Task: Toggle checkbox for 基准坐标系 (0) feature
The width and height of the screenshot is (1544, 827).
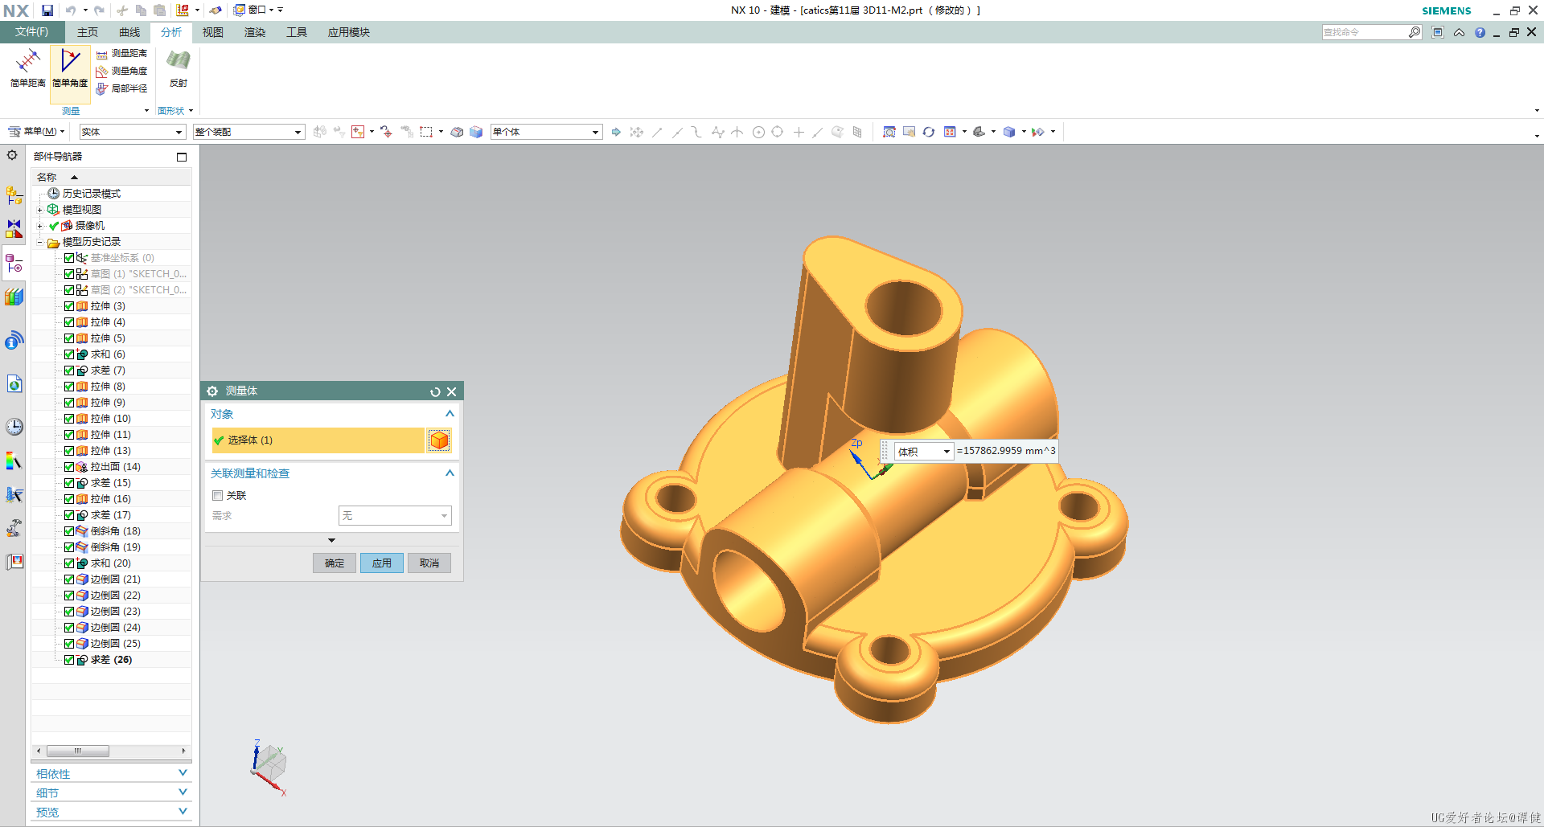Action: [69, 258]
